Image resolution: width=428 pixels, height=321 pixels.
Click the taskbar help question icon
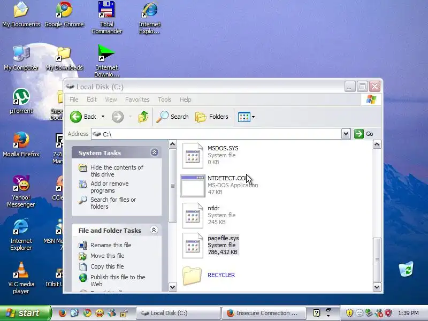(x=316, y=313)
